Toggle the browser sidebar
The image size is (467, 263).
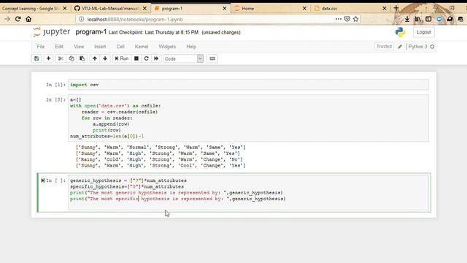428,19
